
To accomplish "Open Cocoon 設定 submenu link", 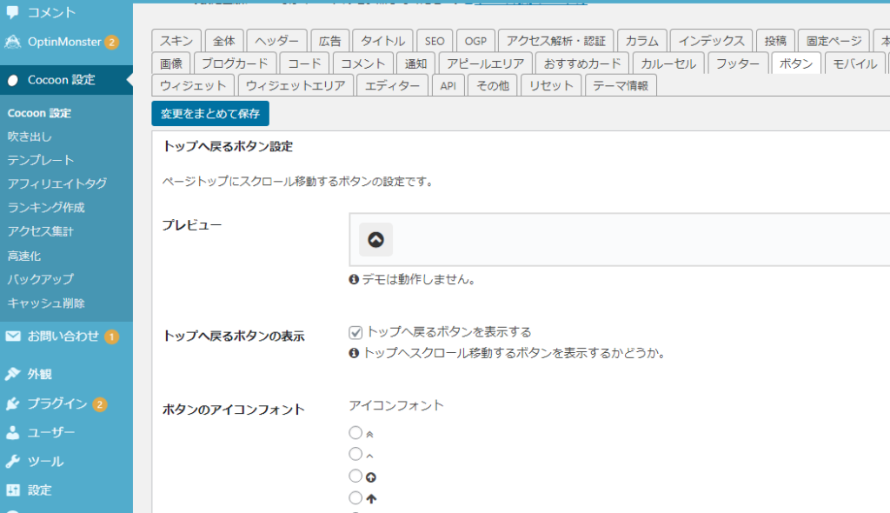I will point(39,113).
